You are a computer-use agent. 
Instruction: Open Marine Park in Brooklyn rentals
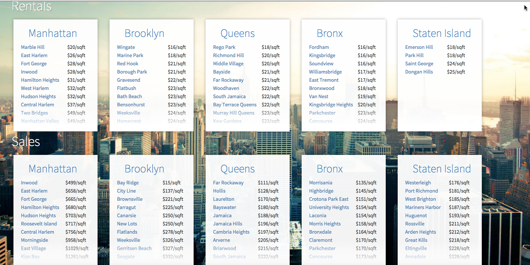pos(130,55)
